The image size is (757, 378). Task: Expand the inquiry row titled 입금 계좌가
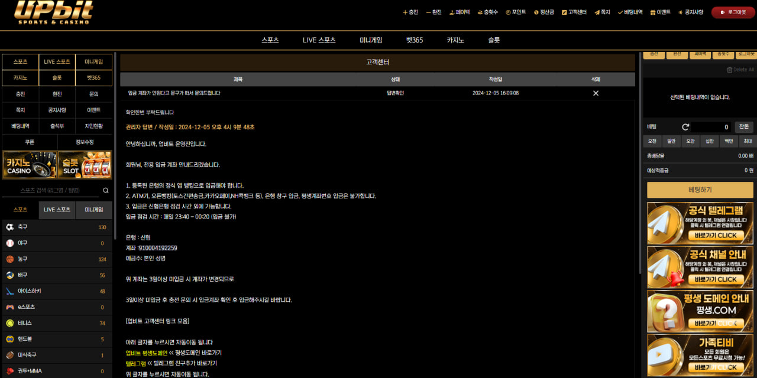[174, 93]
